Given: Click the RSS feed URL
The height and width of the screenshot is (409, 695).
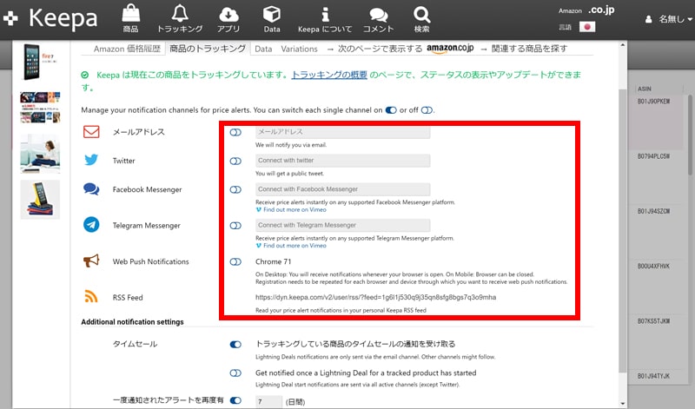Looking at the screenshot, I should coord(375,297).
